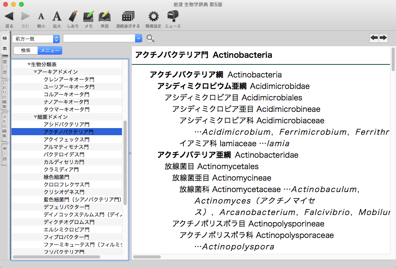Open the 前方一致 match-type dropdown
This screenshot has height=268, width=396.
pos(36,39)
